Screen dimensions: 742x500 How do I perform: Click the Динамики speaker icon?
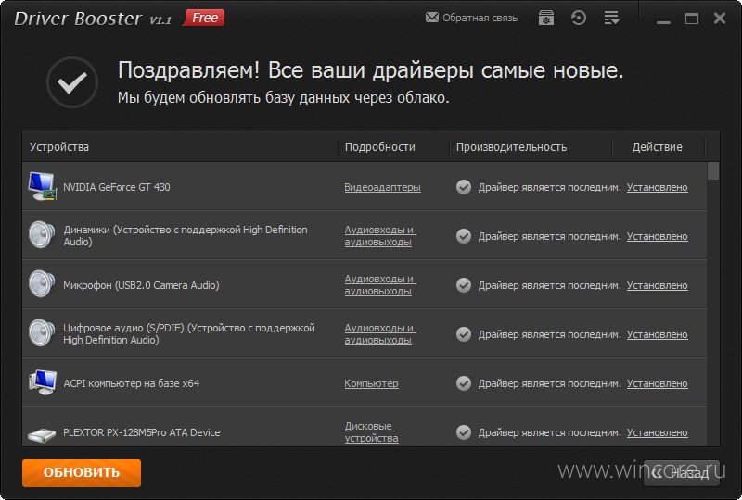click(41, 235)
